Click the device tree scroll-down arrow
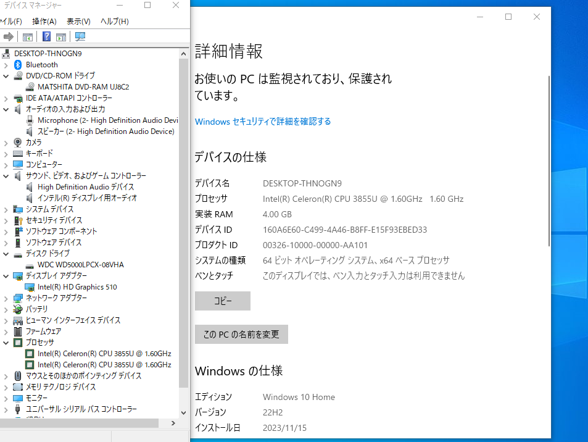Image resolution: width=588 pixels, height=442 pixels. pos(183,413)
